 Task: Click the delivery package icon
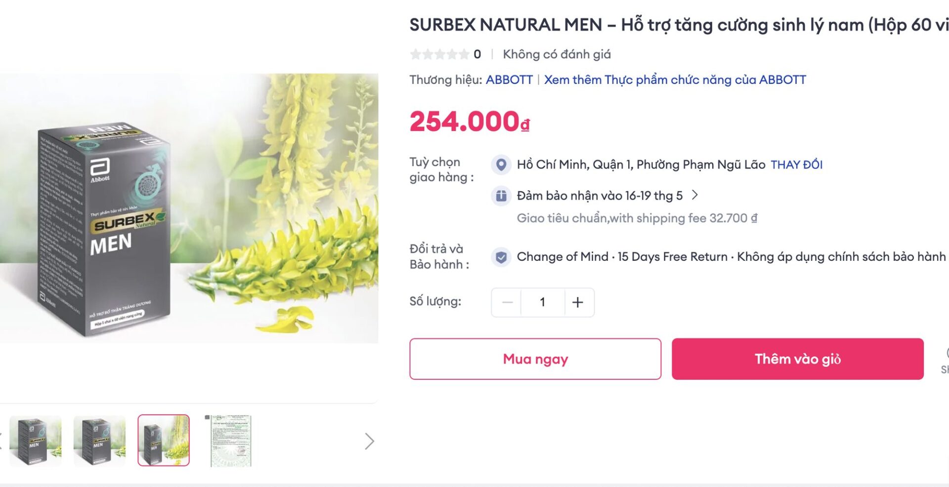[501, 196]
